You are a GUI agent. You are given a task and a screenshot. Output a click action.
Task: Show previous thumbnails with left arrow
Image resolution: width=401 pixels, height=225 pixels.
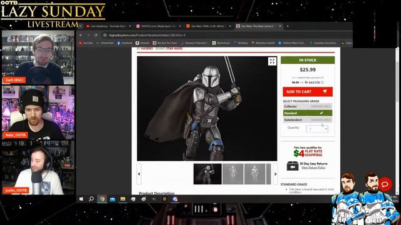(139, 174)
